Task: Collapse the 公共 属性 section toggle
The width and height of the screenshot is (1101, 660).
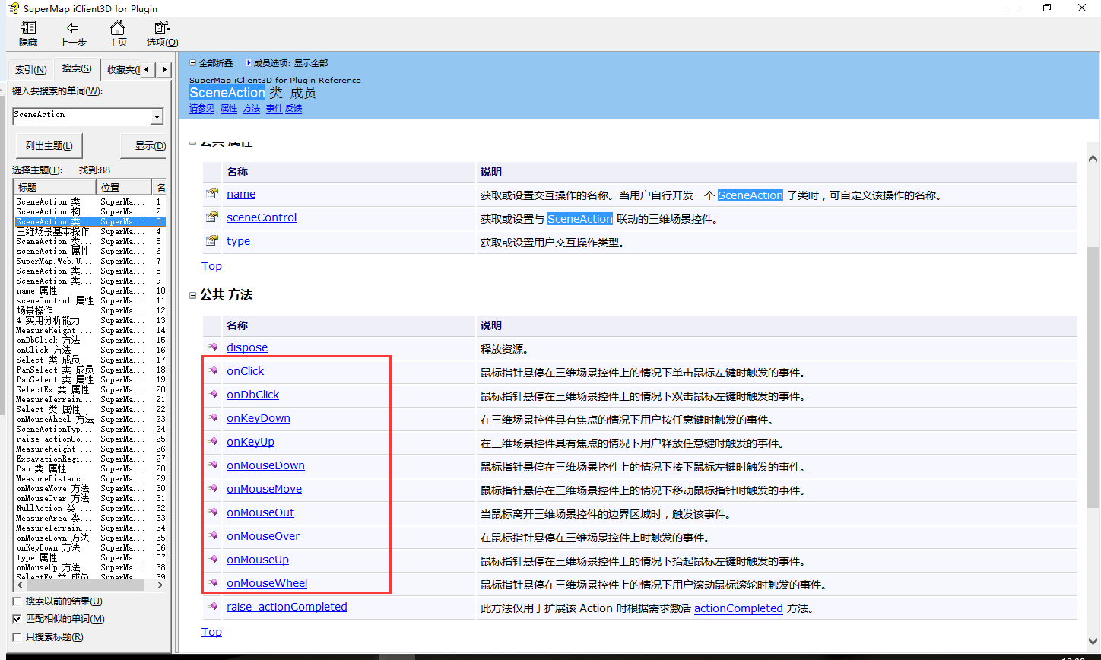Action: (x=193, y=142)
